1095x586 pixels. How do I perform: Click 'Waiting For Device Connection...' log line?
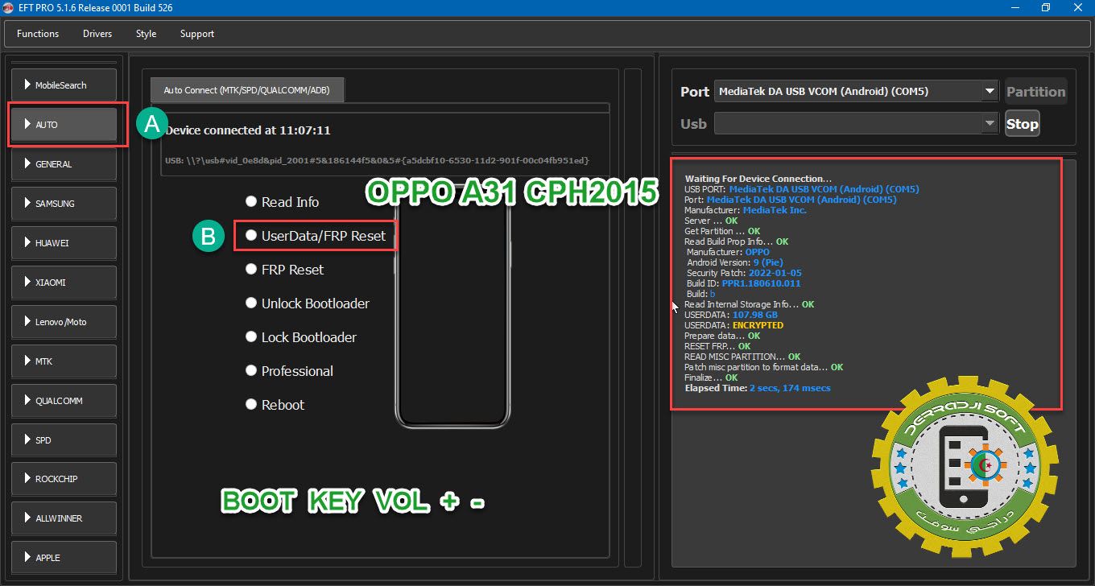(758, 179)
